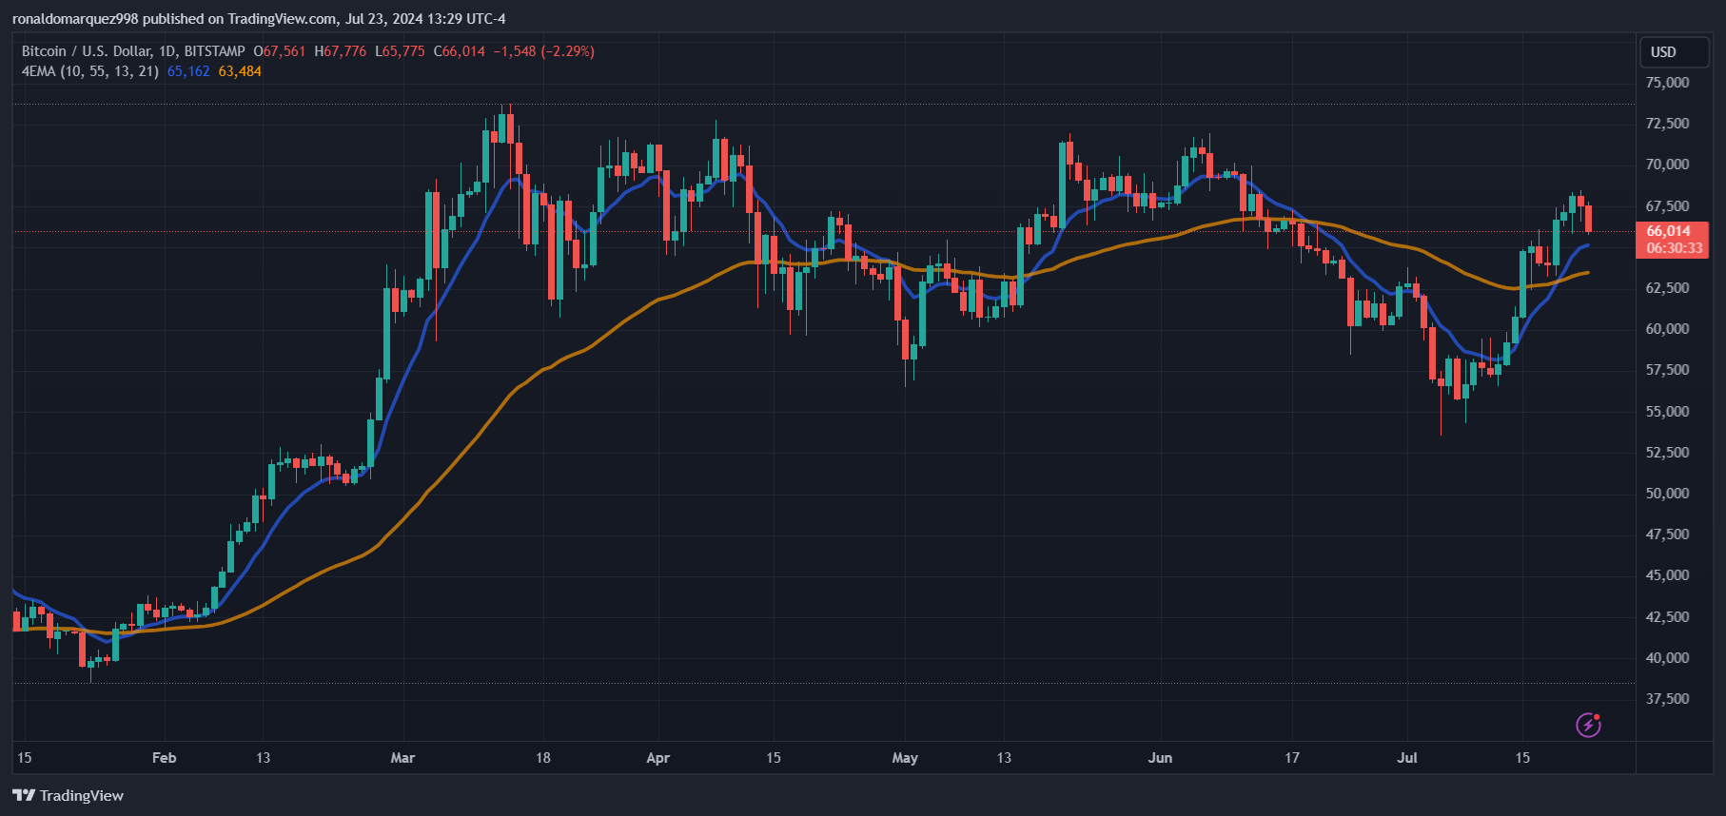Click the 17 date label on time axis
This screenshot has height=816, width=1726.
1291,758
